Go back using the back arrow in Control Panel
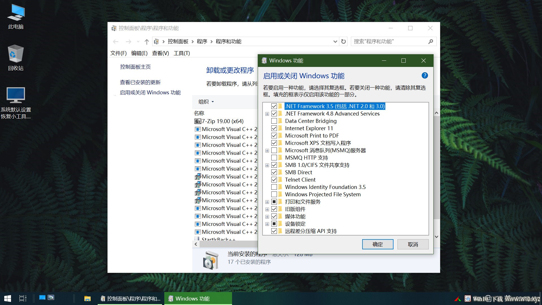This screenshot has height=305, width=542. pyautogui.click(x=115, y=42)
